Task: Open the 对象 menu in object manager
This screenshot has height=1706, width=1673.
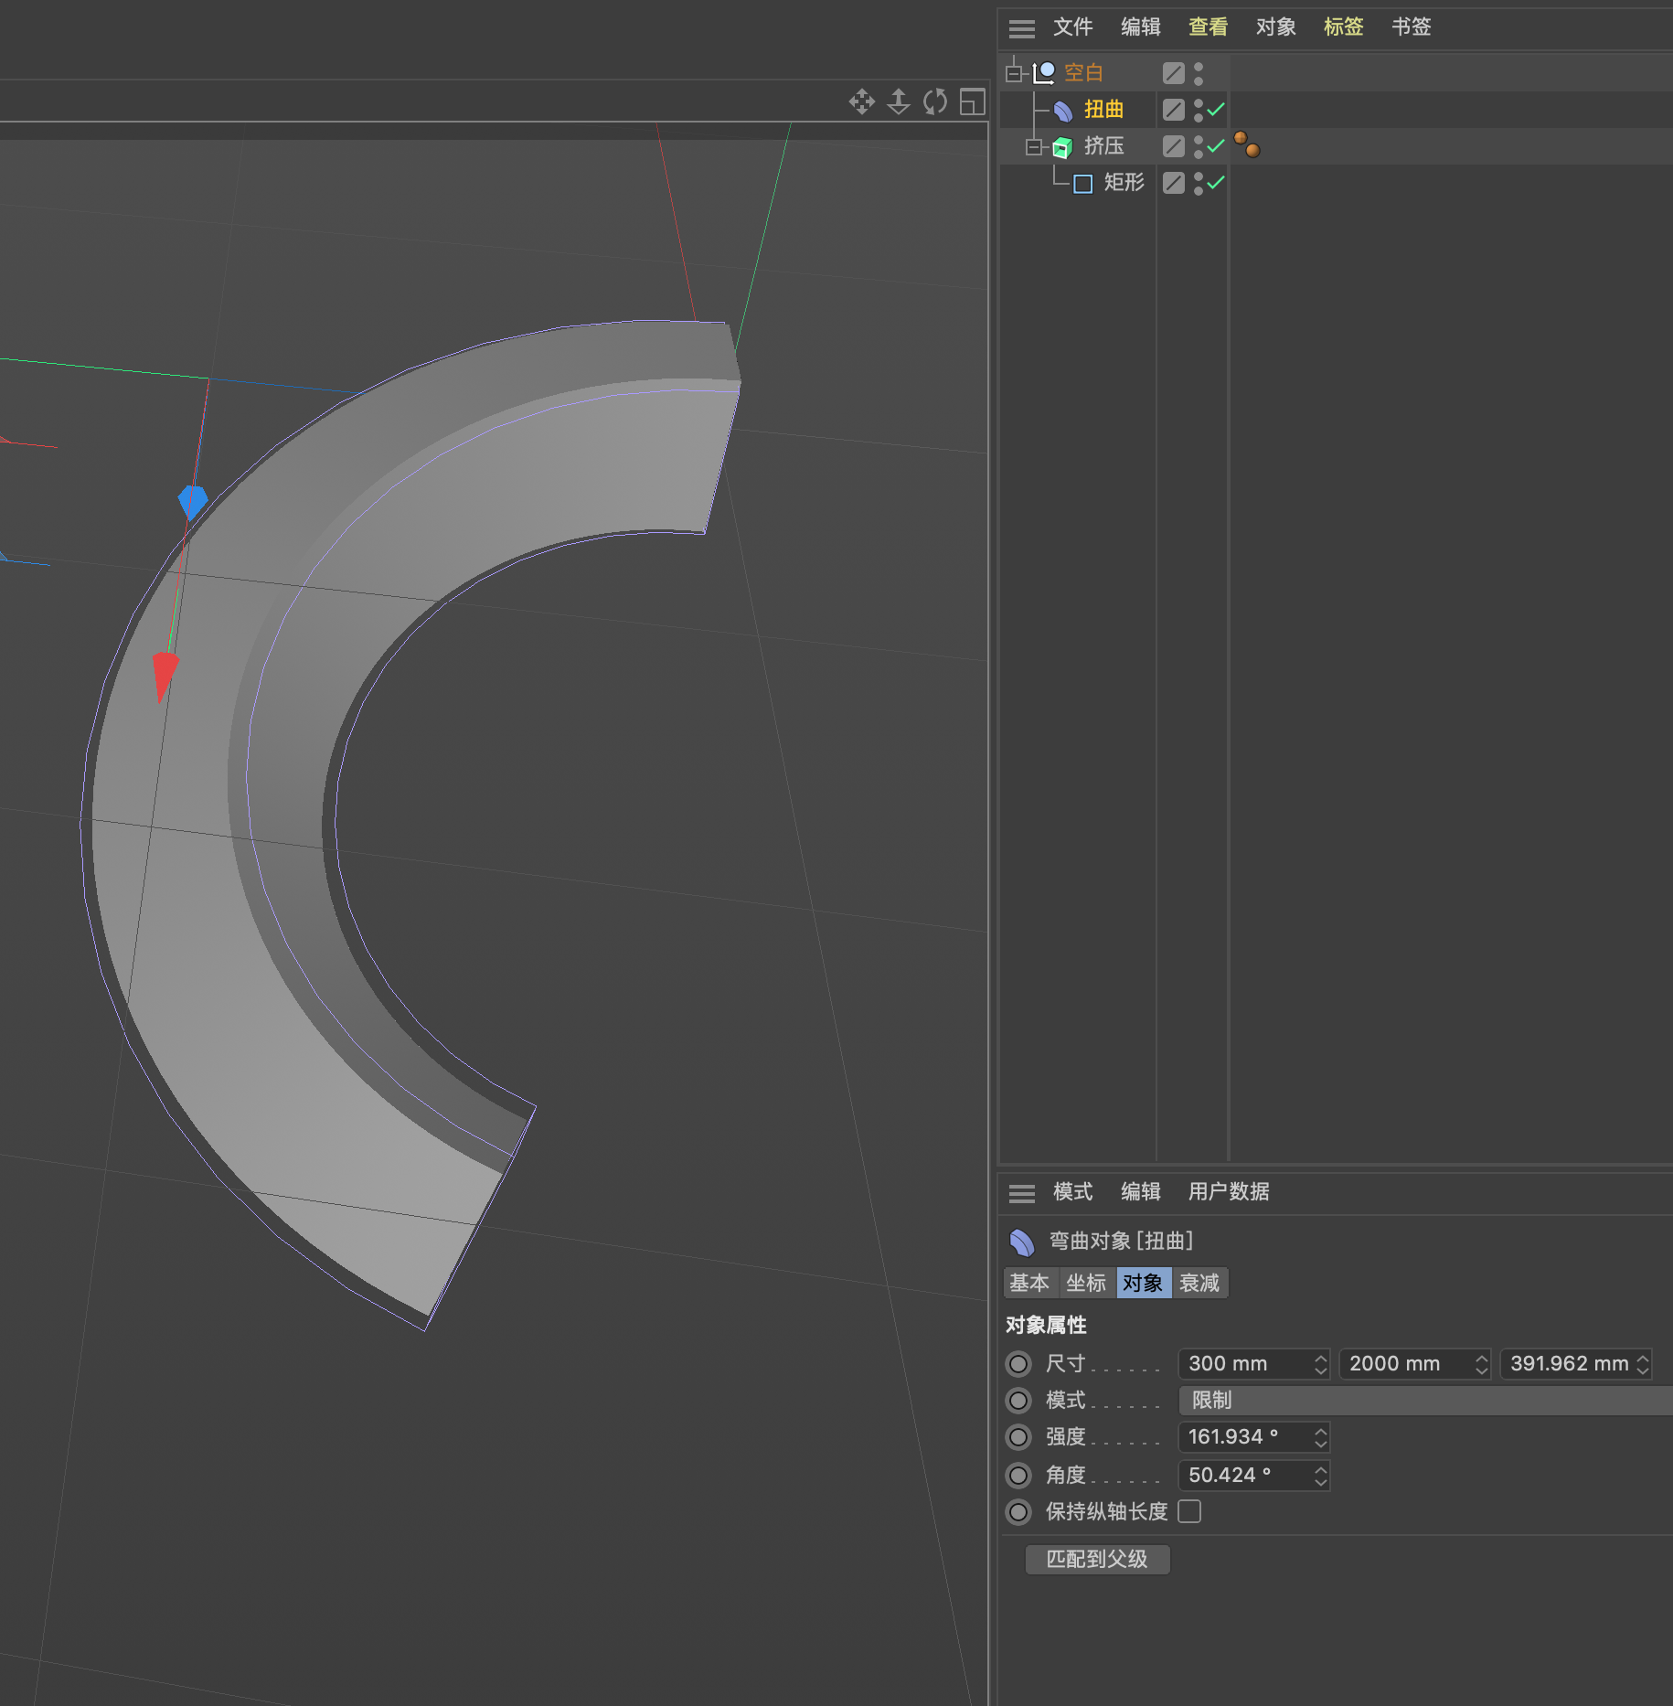Action: point(1275,27)
